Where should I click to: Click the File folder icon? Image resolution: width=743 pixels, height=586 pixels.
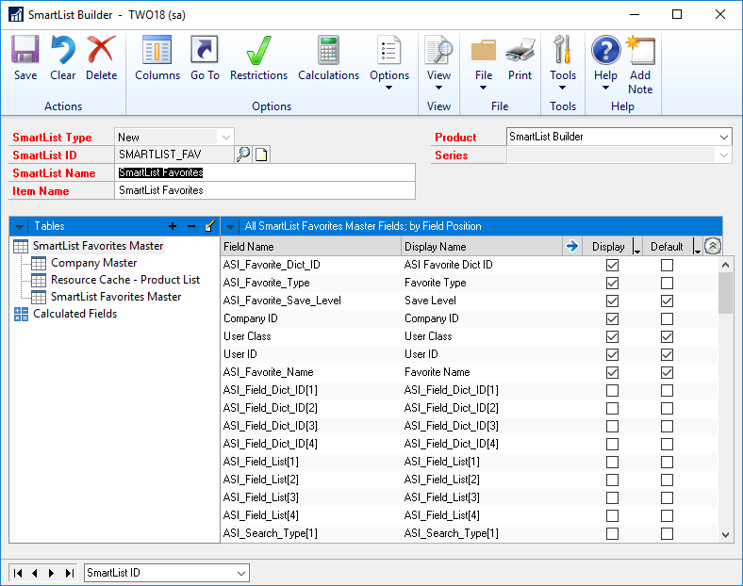484,50
